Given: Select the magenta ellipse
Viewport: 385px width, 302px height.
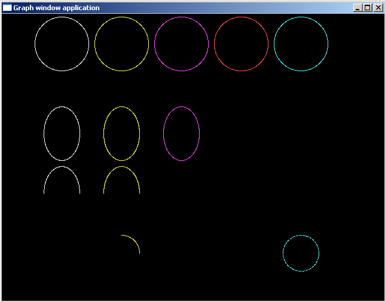Looking at the screenshot, I should point(181,133).
